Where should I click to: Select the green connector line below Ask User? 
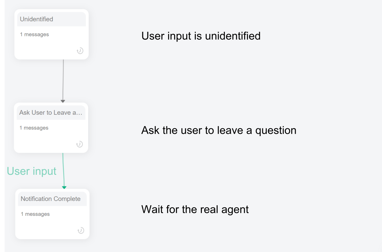click(x=63, y=170)
